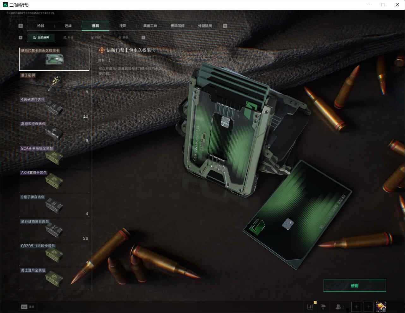Select the 高级医疗自选包 item

(54, 132)
